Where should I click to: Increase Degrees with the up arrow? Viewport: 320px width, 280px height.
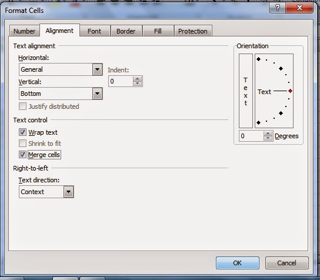tap(268, 134)
